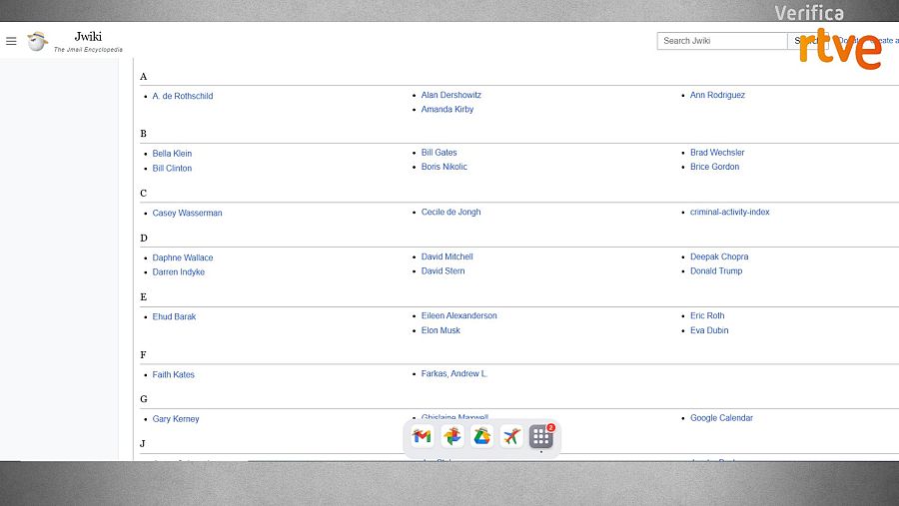The height and width of the screenshot is (506, 899).
Task: Open the app grid launcher in dock
Action: [x=541, y=436]
